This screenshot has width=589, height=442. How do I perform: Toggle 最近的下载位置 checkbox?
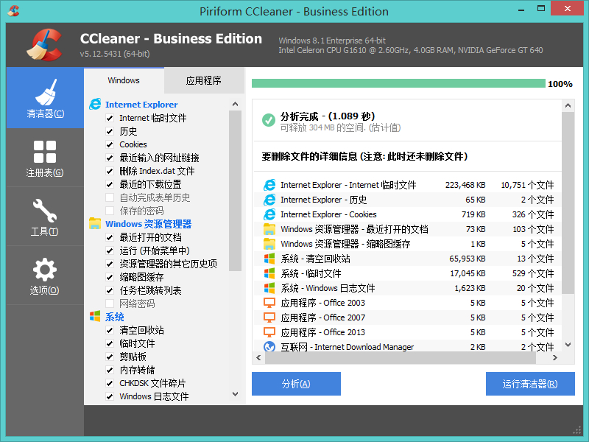point(110,184)
